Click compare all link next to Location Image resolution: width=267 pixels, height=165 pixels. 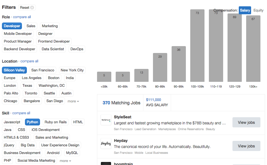[x=29, y=61]
